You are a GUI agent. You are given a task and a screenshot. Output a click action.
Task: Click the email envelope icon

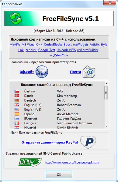[x=89, y=72]
